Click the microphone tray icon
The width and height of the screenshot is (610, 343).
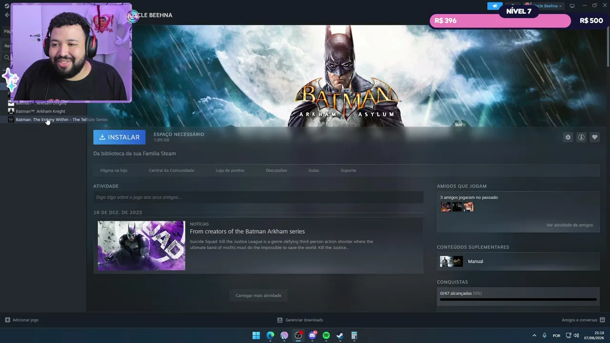(544, 335)
